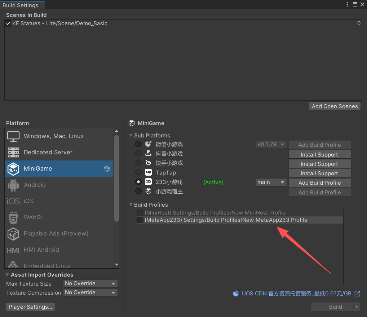Open the Max Texture Size dropdown

tap(90, 284)
